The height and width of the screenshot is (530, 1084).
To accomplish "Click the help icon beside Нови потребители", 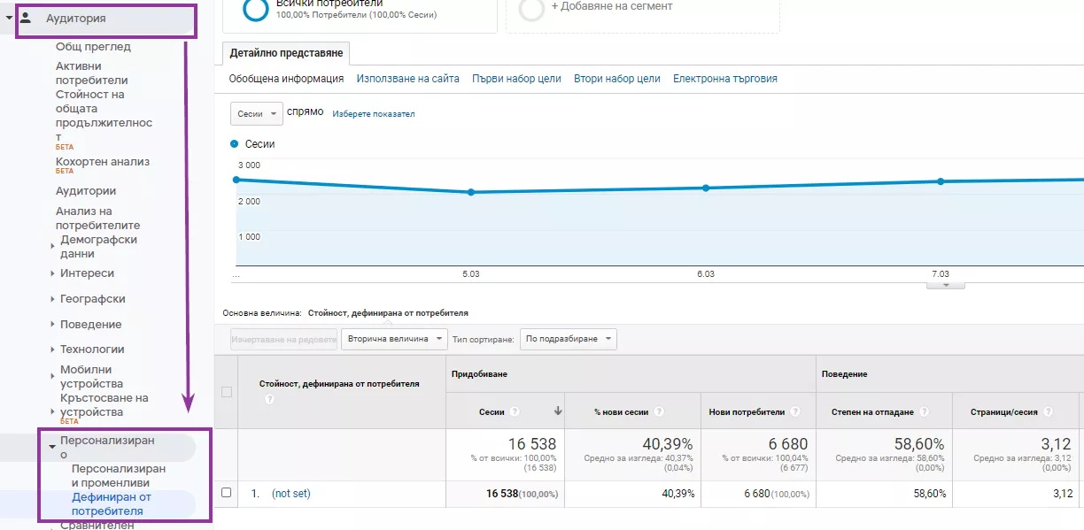I will [795, 411].
